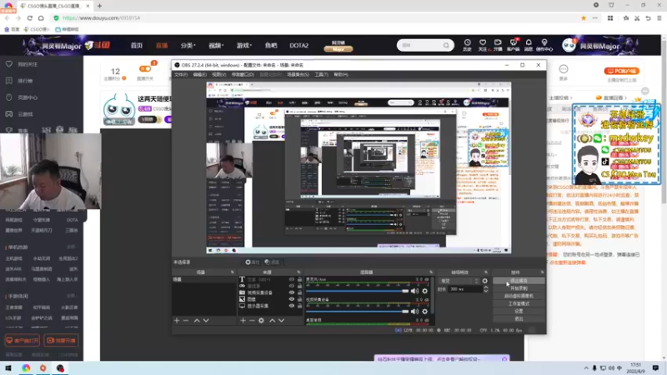Toggle lock on 图像 source
Viewport: 667px width, 375px height.
coord(299,299)
